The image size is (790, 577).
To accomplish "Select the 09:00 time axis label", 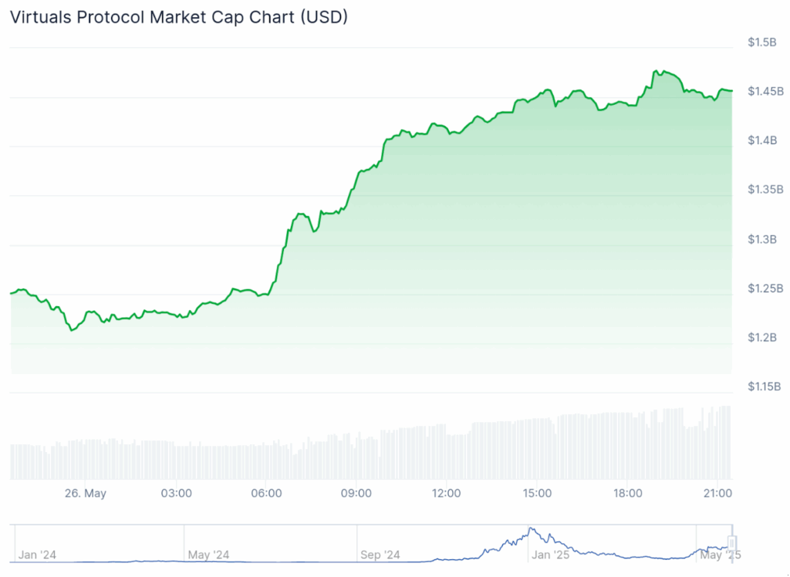I will [356, 493].
